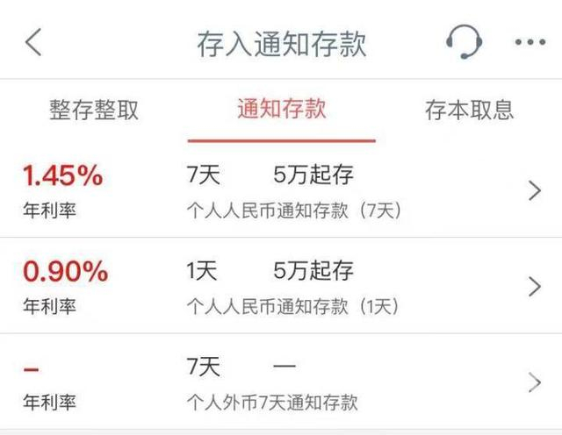The height and width of the screenshot is (435, 562).
Task: Tap 年利率 label under 0.90%
Action: [x=49, y=306]
